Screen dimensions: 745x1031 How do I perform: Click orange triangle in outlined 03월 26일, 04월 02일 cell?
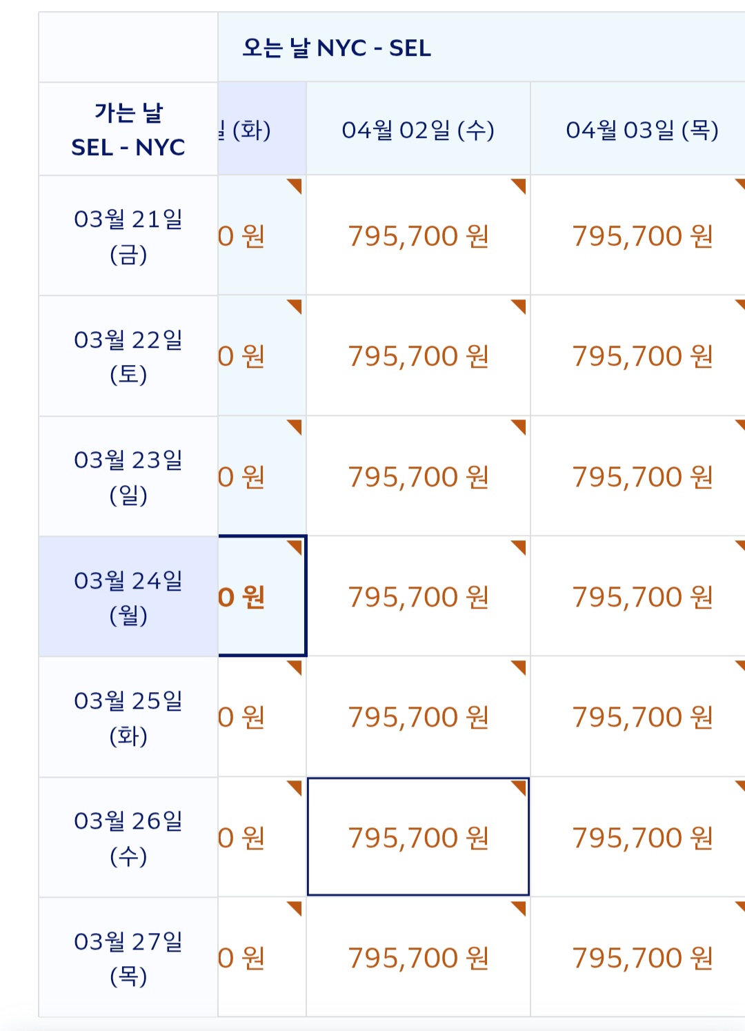coord(520,787)
